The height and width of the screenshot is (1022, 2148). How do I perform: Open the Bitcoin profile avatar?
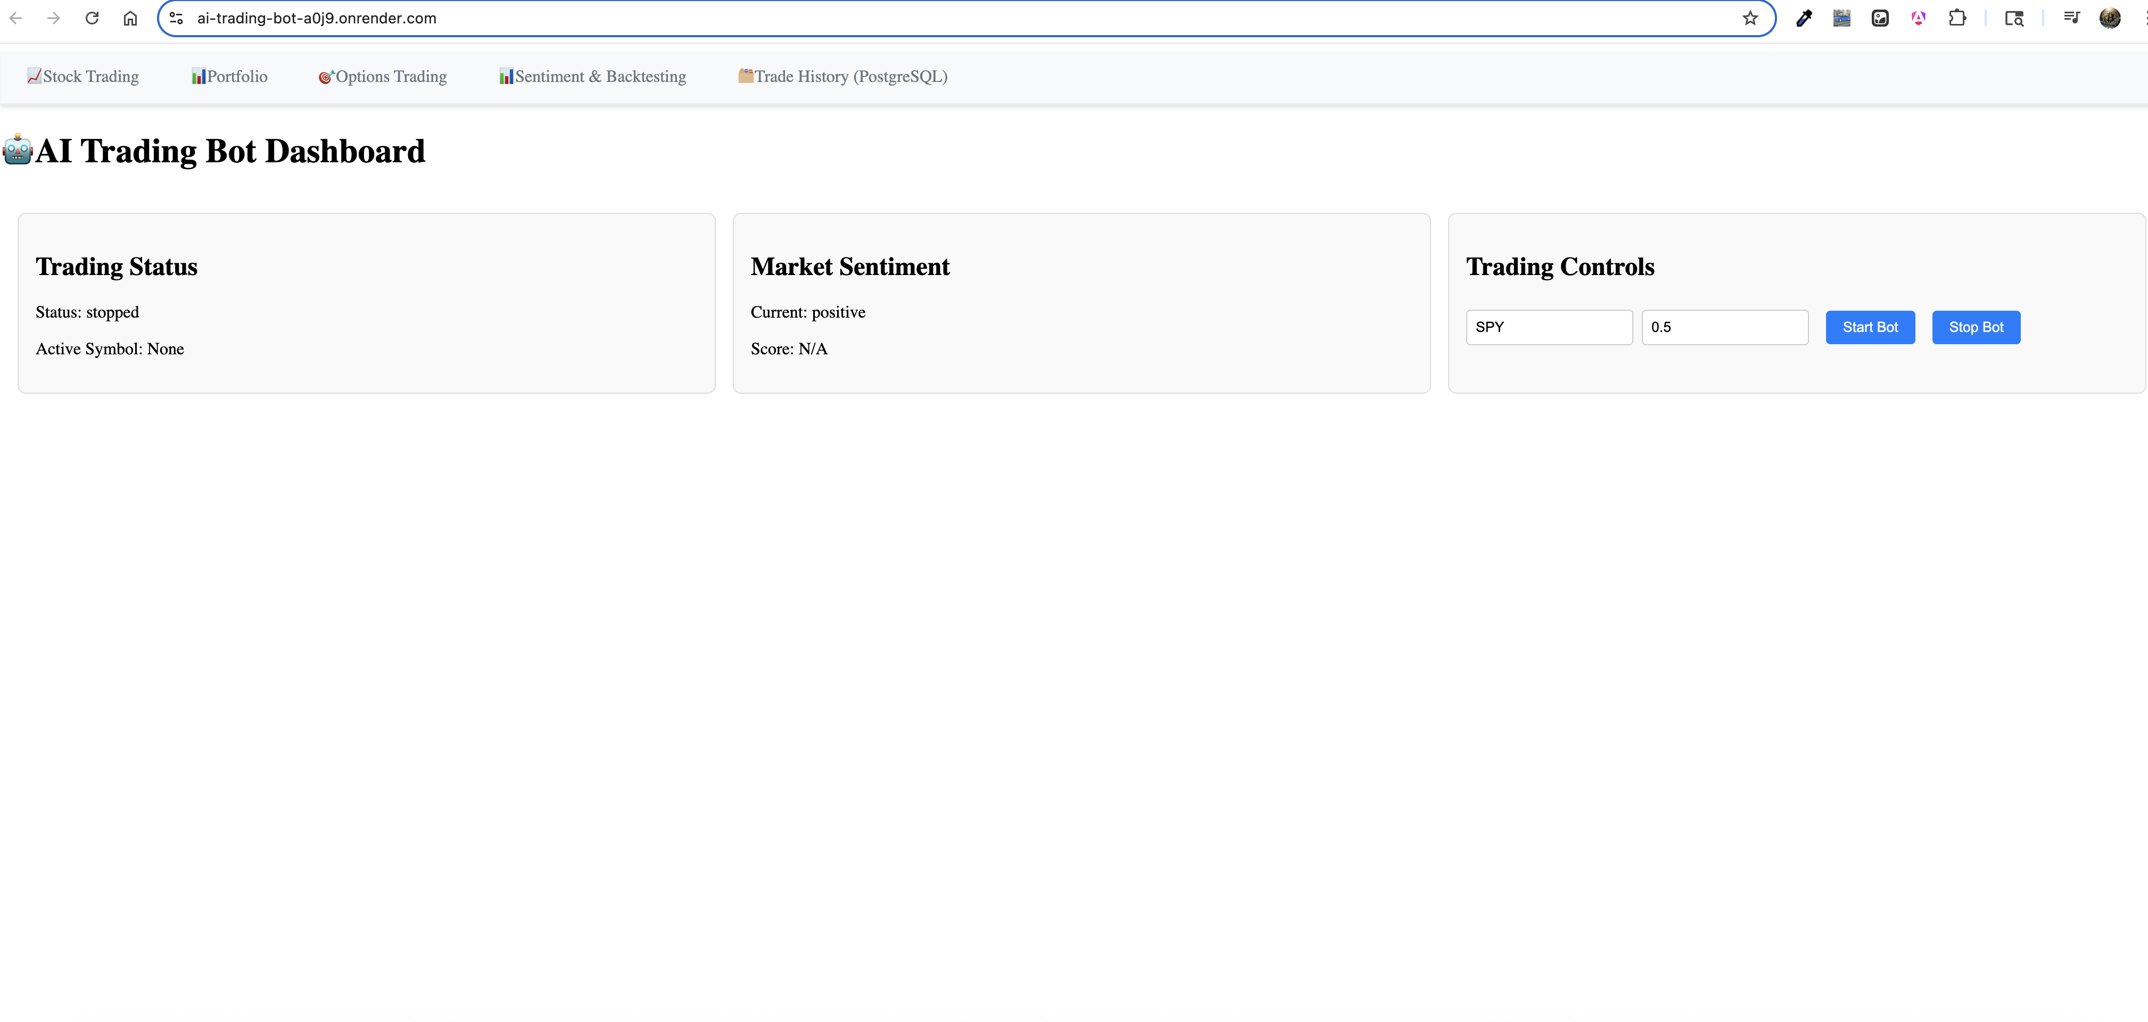coord(2110,18)
